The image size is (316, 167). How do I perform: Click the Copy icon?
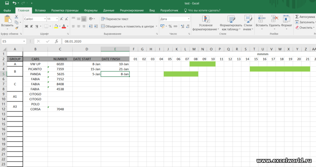[x=16, y=22]
